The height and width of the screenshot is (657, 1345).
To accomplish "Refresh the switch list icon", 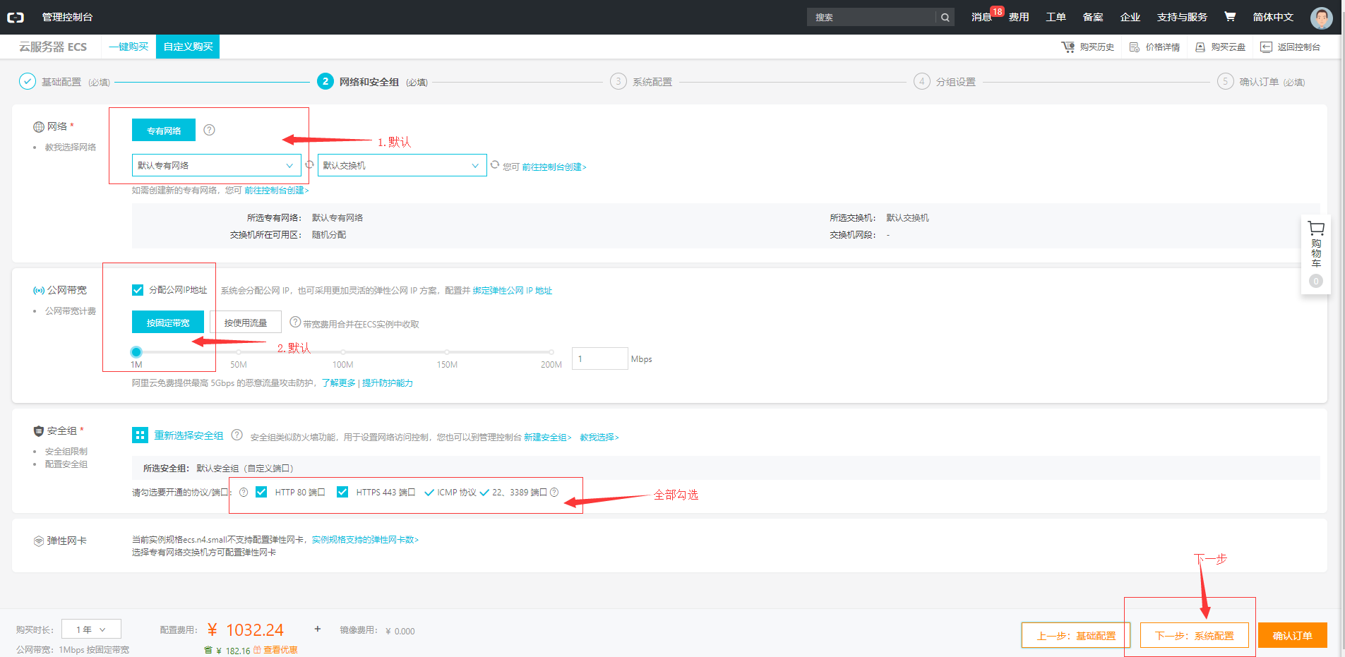I will [495, 165].
